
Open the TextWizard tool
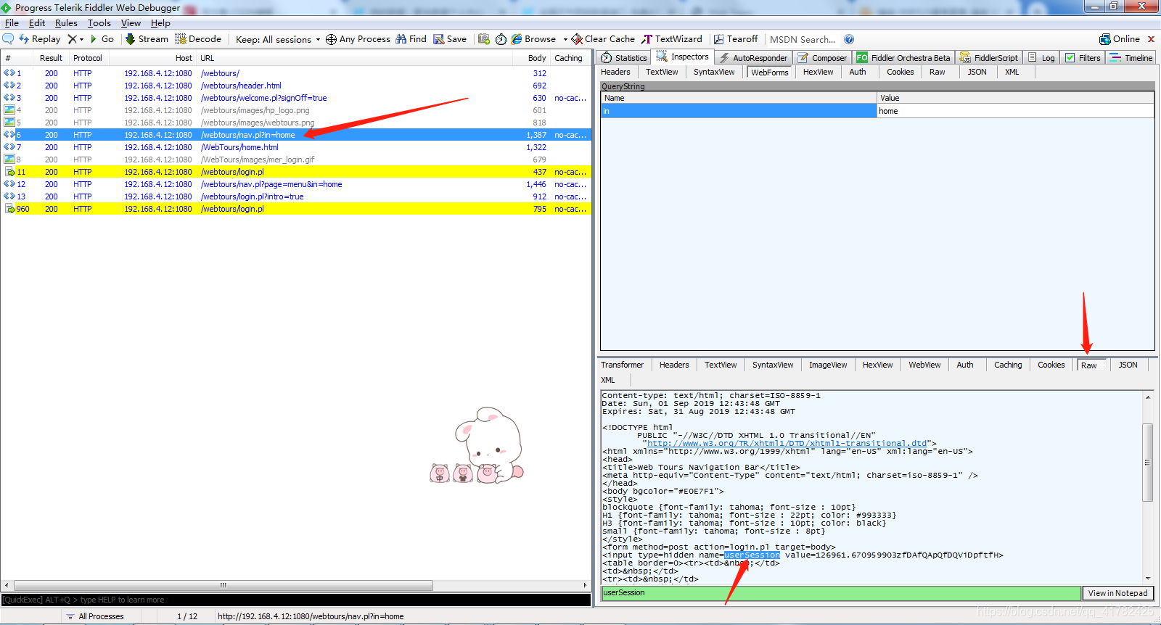click(x=672, y=39)
